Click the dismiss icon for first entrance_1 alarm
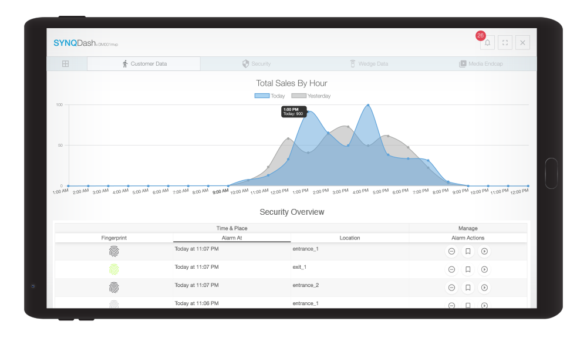The image size is (587, 338). pos(451,251)
